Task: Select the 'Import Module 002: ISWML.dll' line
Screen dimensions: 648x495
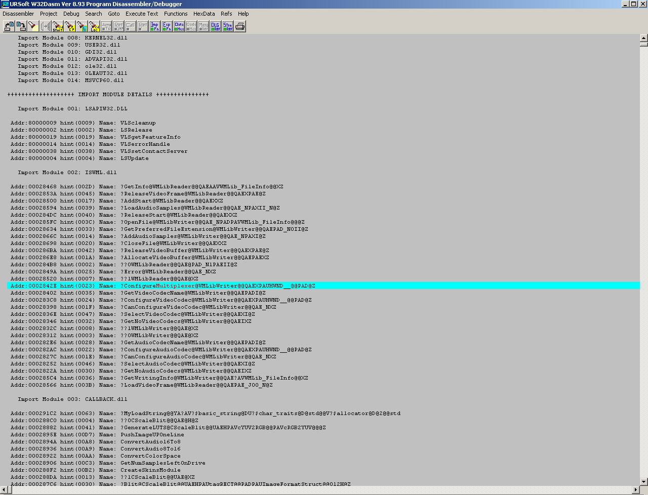Action: click(x=67, y=173)
